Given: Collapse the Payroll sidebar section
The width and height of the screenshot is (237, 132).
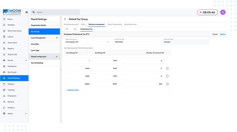Looking at the screenshot, I should coord(26,60).
